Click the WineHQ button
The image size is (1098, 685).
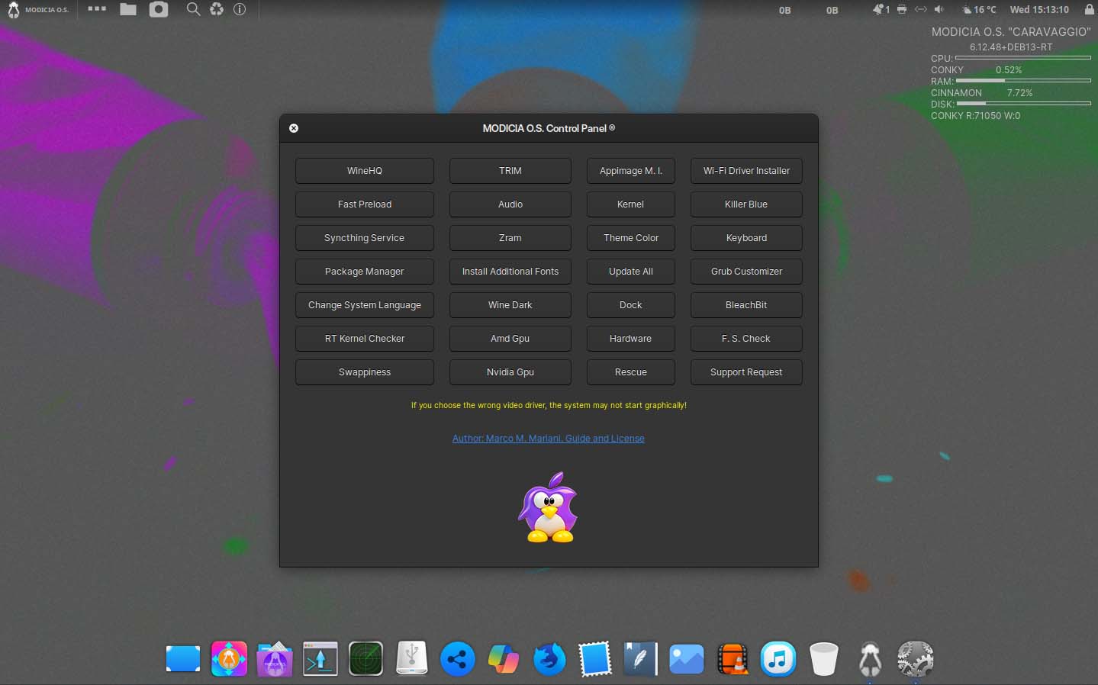(365, 171)
